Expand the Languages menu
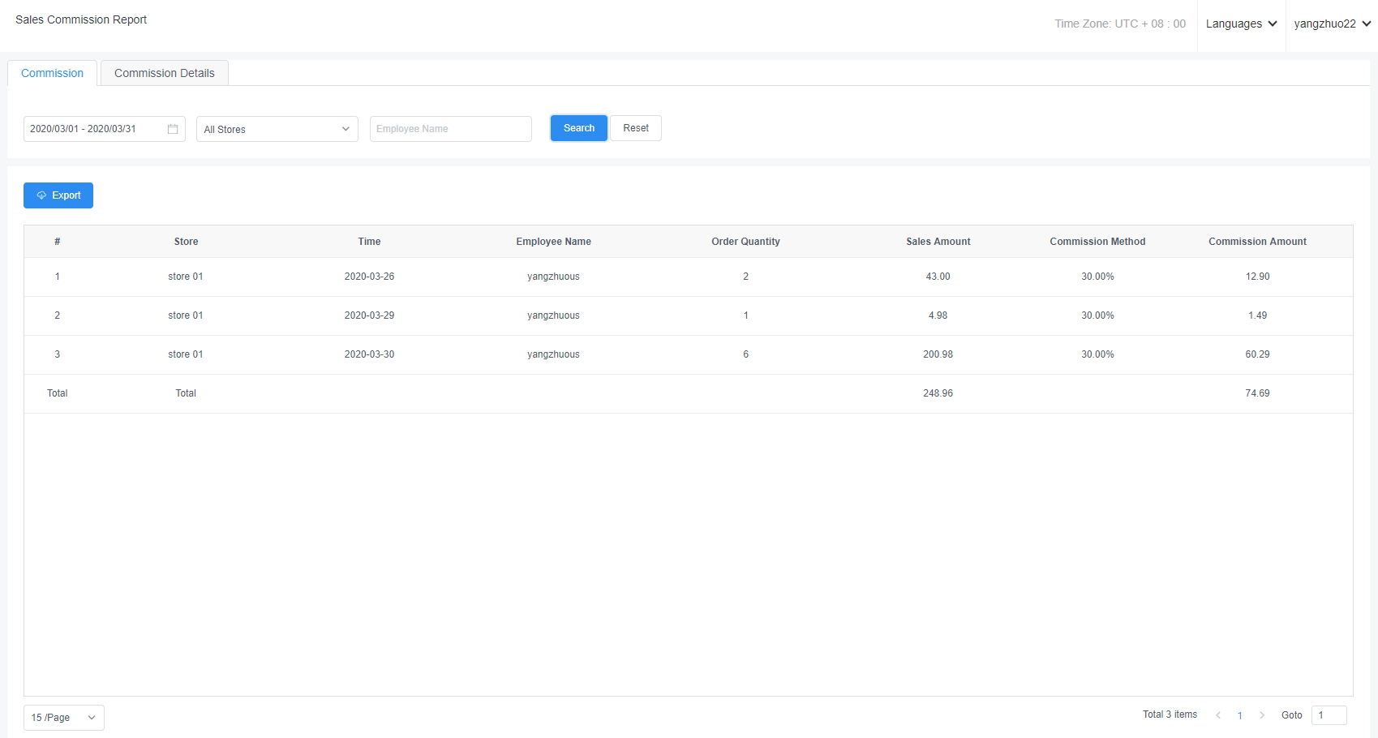 pyautogui.click(x=1241, y=24)
